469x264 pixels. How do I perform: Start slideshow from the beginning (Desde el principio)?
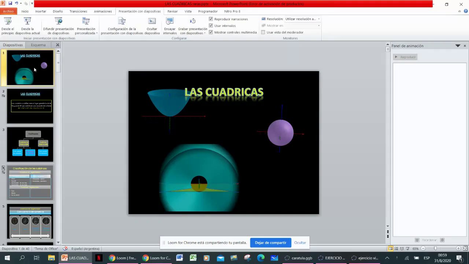coord(8,26)
